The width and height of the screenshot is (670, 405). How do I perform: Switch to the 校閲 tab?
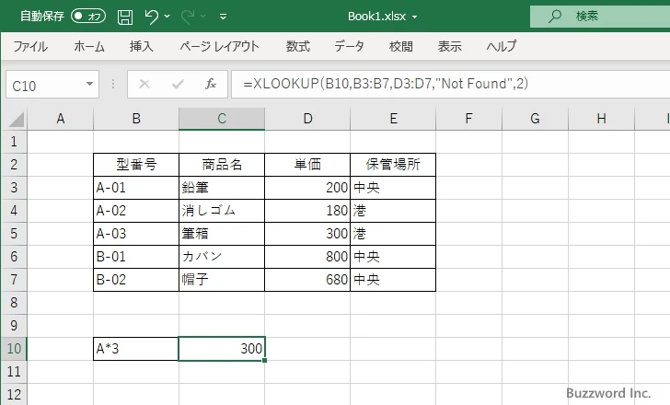pyautogui.click(x=401, y=46)
